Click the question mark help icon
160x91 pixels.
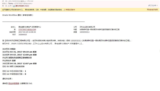[x=21, y=10]
